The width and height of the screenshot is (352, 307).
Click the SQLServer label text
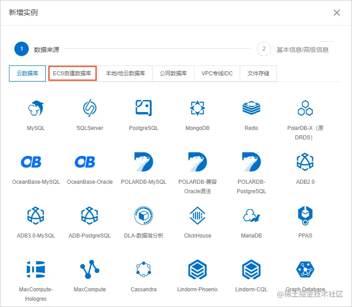point(90,128)
